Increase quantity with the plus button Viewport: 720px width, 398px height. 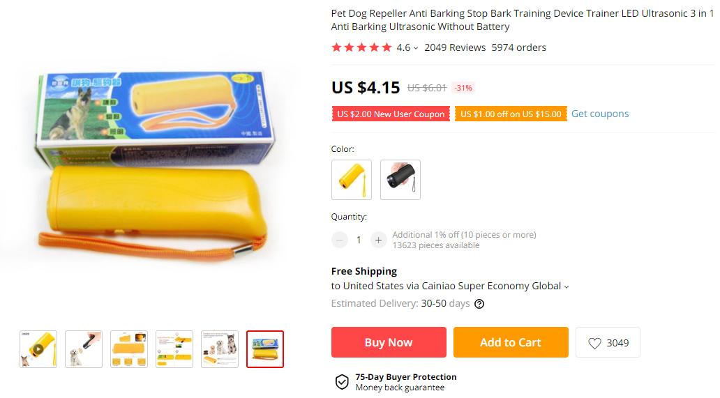point(378,240)
